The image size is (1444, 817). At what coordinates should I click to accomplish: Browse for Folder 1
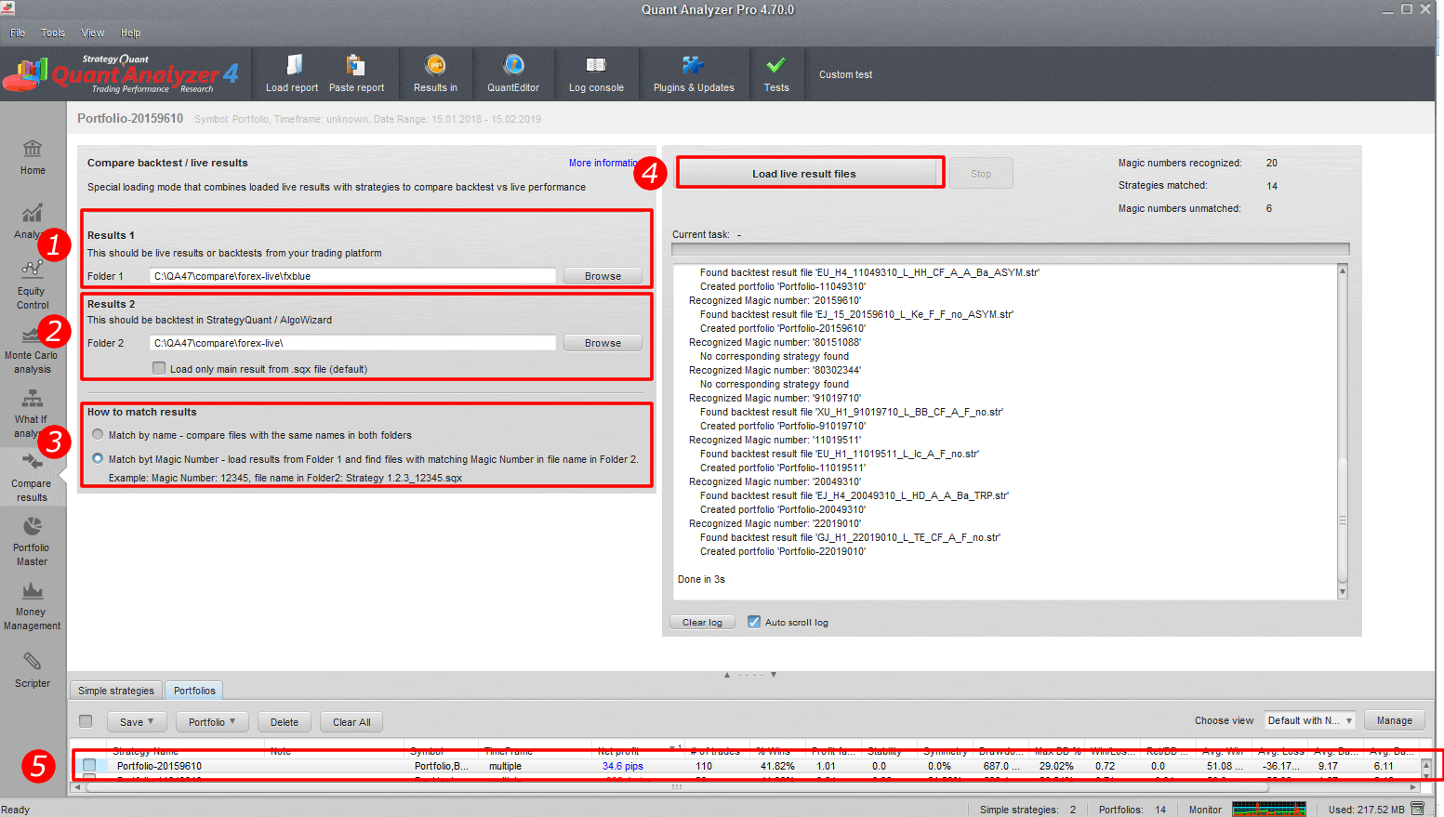click(x=603, y=276)
